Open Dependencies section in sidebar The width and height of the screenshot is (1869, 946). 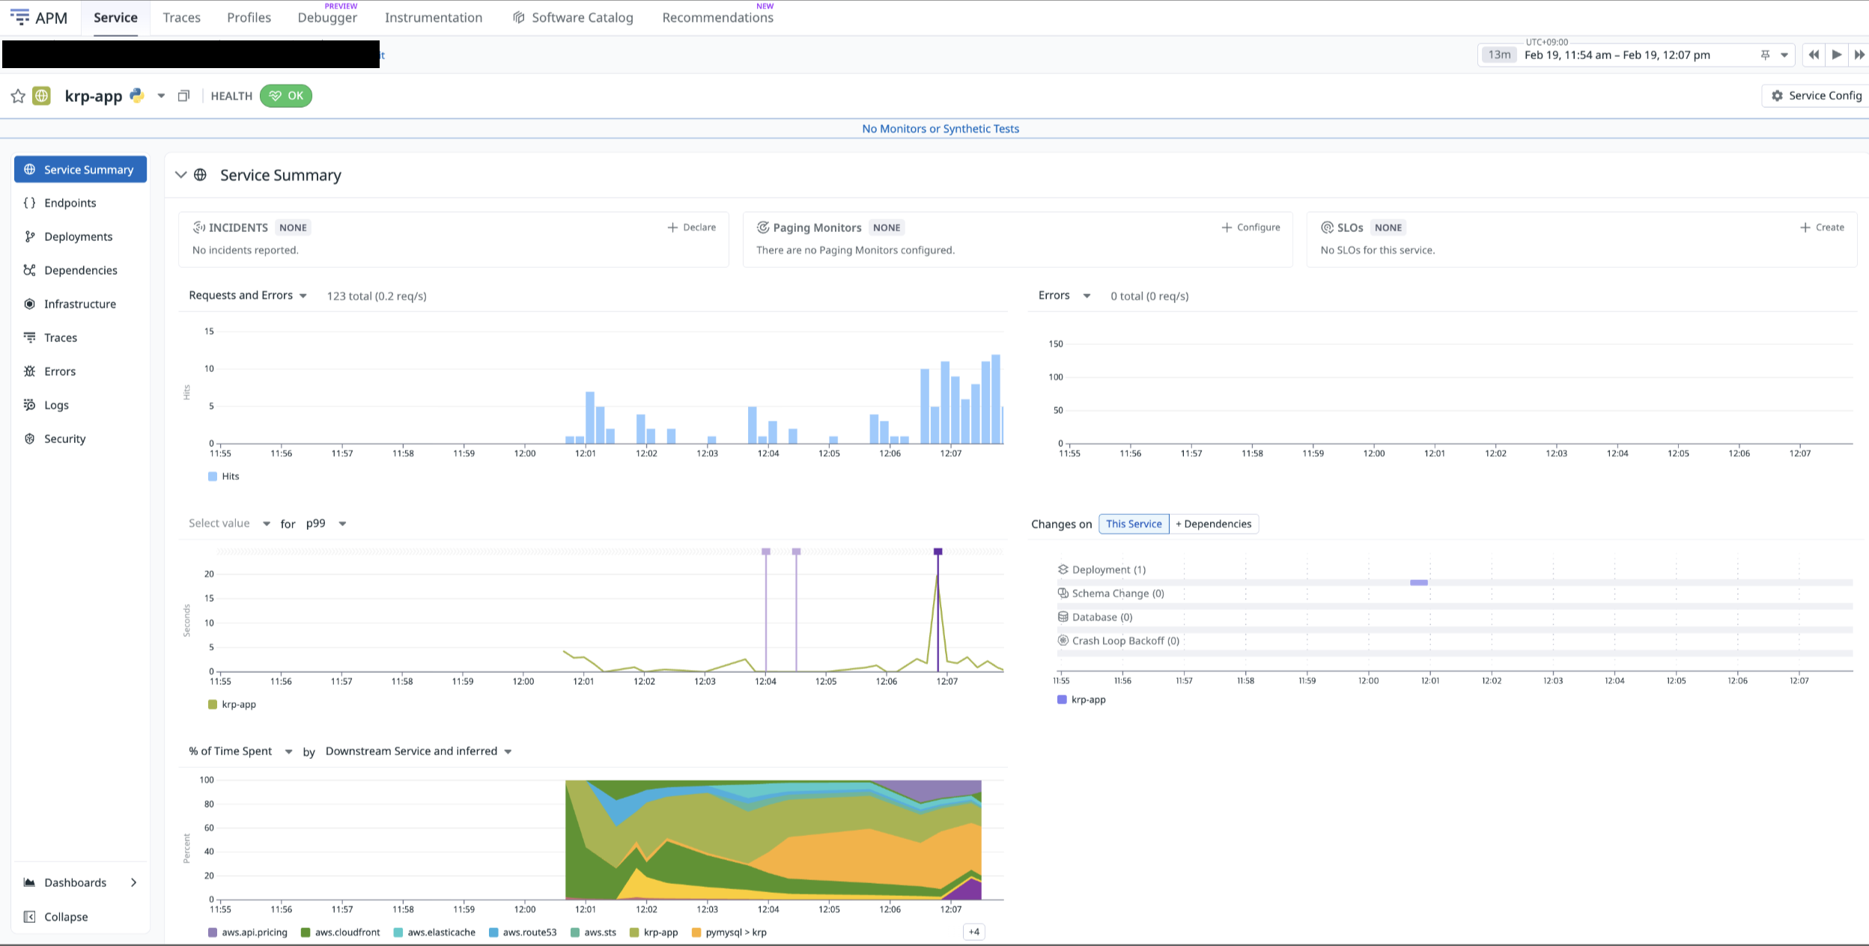click(80, 270)
